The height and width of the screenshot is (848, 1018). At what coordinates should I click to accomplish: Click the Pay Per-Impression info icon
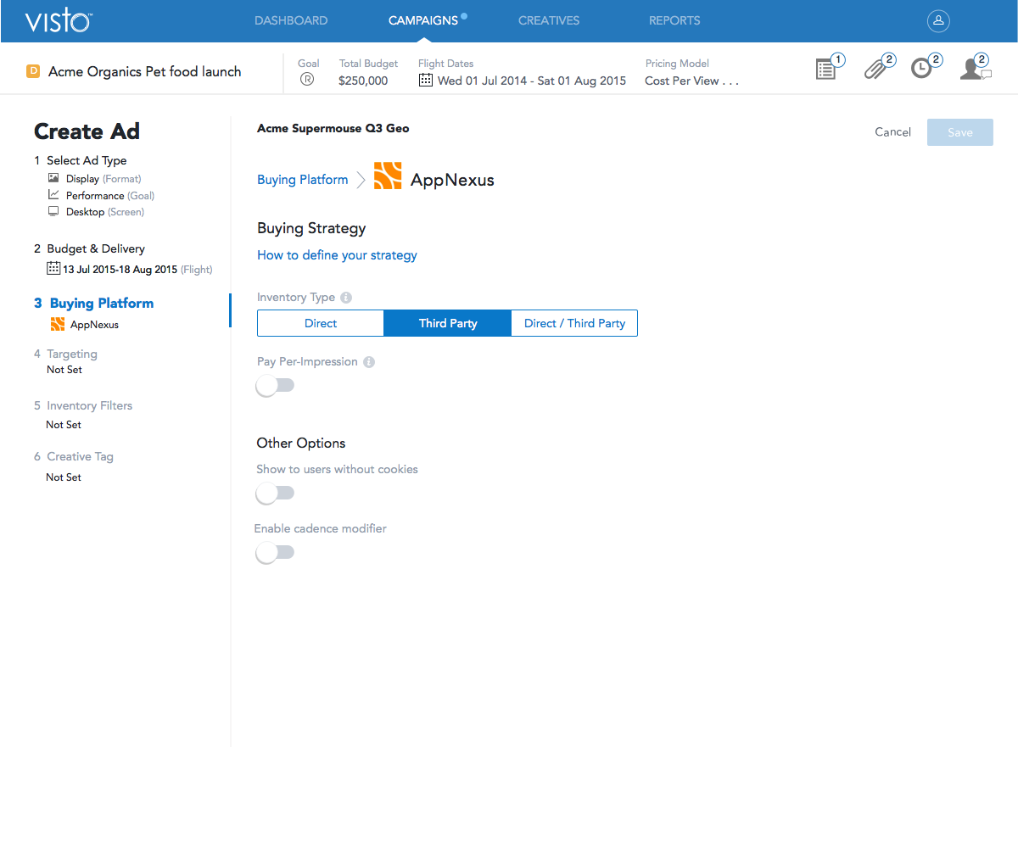[369, 362]
